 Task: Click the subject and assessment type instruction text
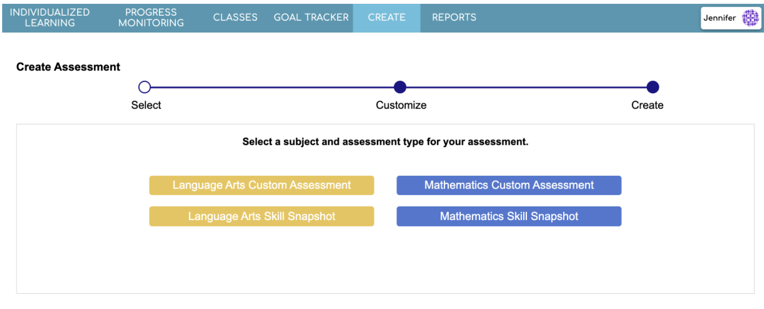[385, 142]
